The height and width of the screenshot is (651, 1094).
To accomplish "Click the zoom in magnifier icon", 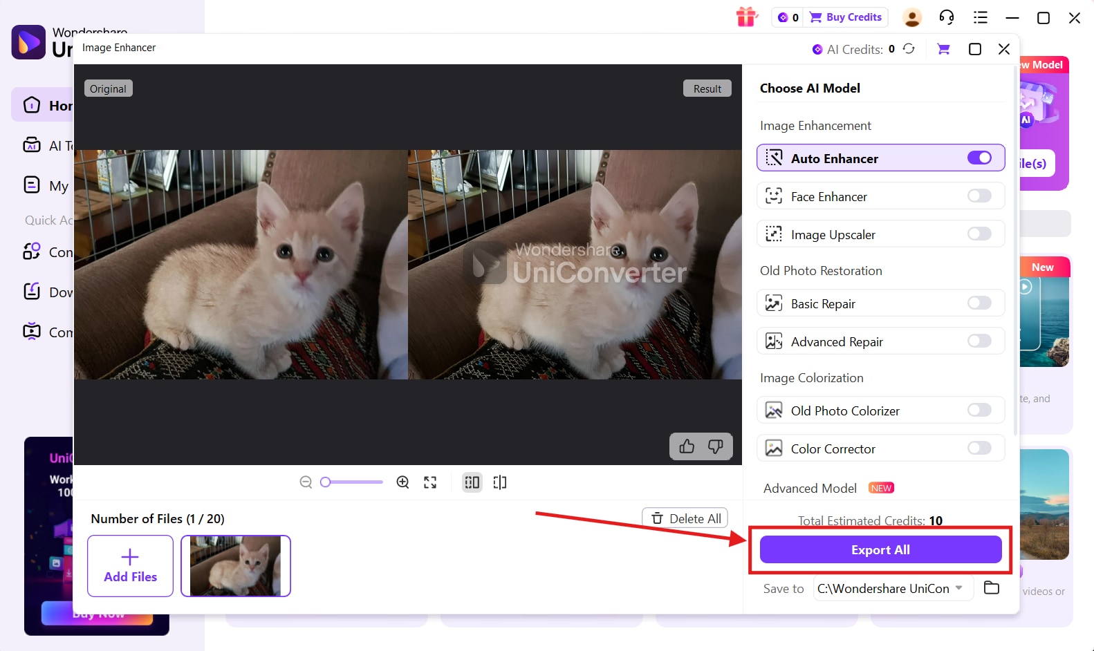I will coord(402,482).
